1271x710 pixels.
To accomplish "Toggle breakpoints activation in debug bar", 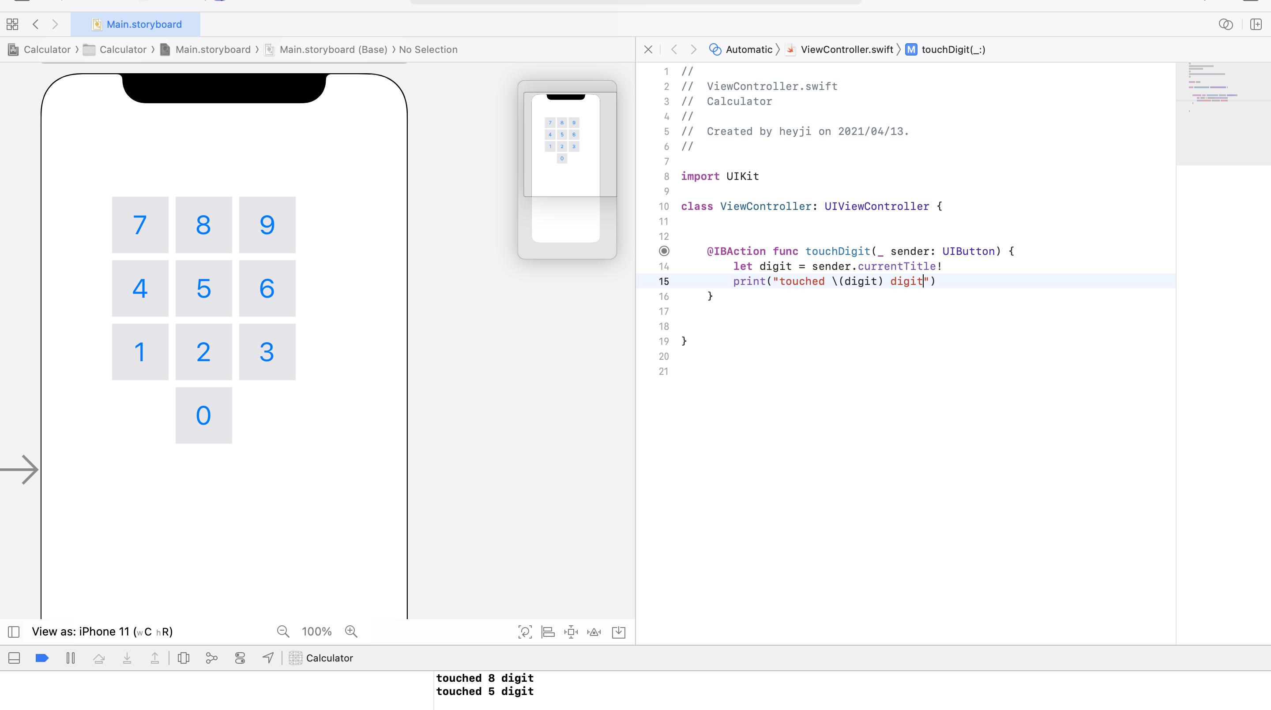I will 42,658.
